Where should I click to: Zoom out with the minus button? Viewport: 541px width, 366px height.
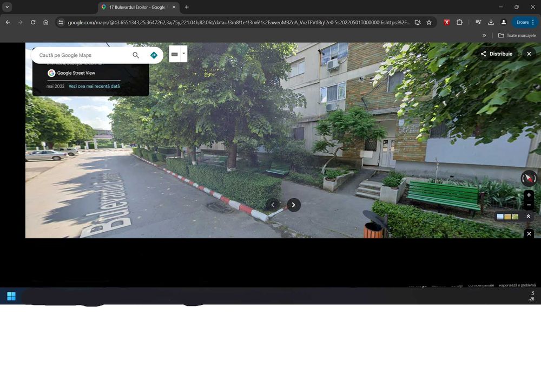click(529, 205)
